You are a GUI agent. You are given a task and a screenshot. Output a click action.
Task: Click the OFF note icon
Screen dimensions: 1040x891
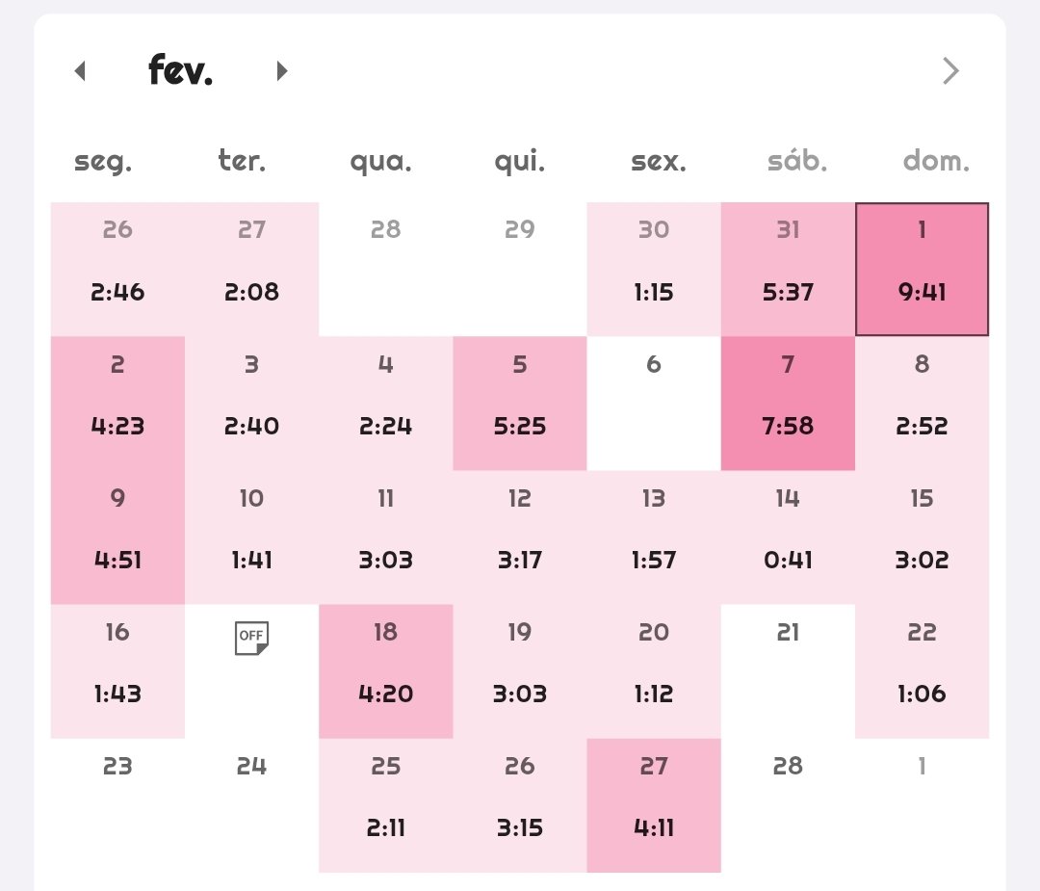point(251,638)
